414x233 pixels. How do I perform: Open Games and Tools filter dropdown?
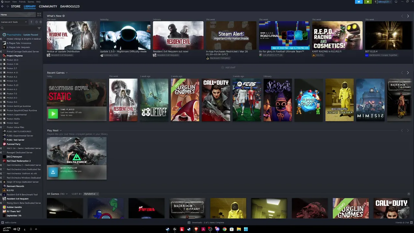pyautogui.click(x=14, y=22)
